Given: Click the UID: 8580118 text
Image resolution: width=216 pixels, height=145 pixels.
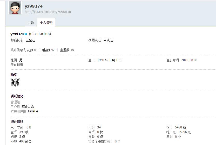Looking at the screenshot, I should click(x=40, y=34).
